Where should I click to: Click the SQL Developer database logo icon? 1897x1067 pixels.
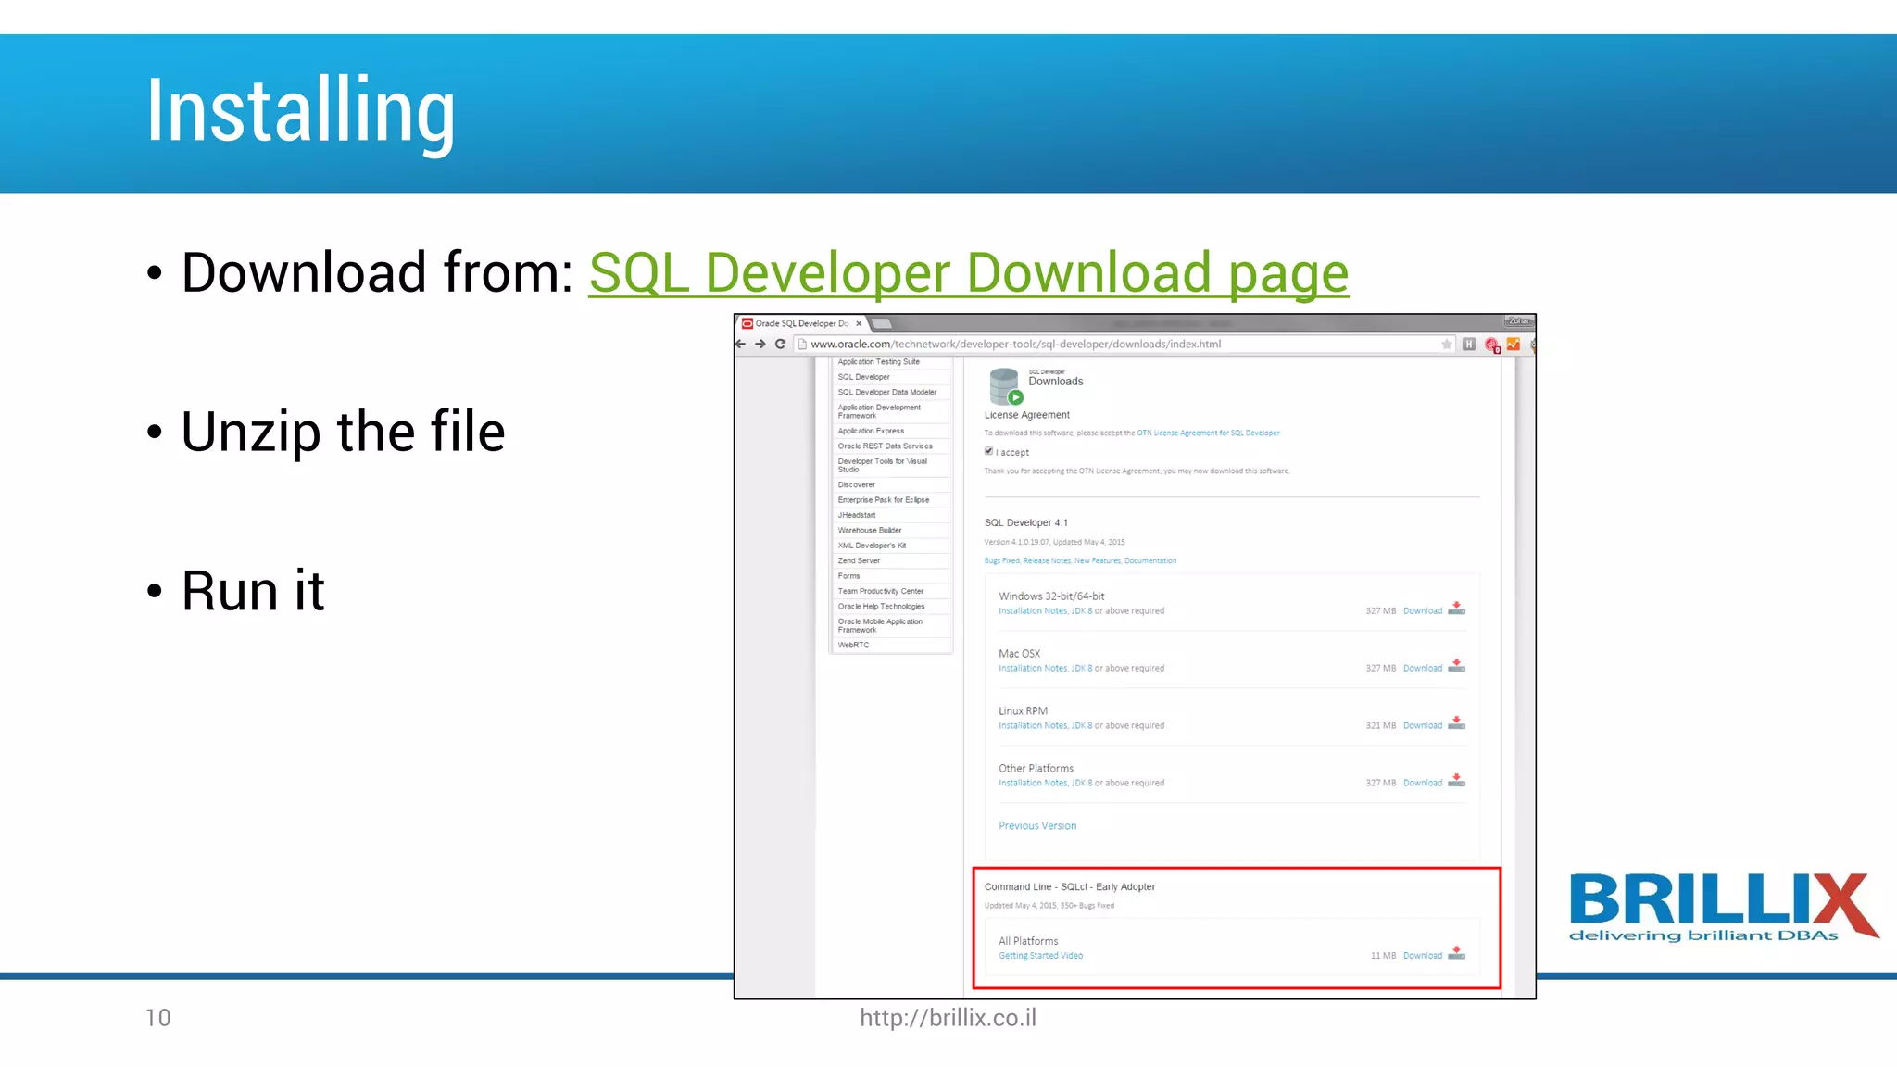click(1005, 386)
